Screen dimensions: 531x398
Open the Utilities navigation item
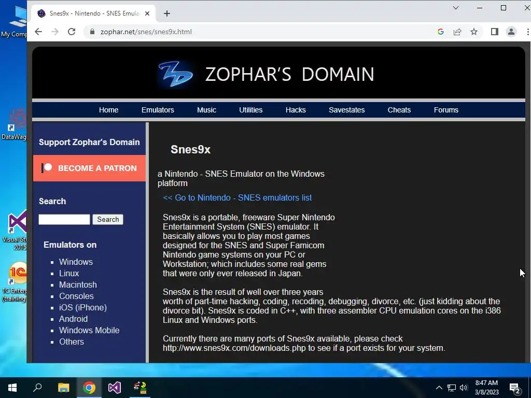point(251,110)
